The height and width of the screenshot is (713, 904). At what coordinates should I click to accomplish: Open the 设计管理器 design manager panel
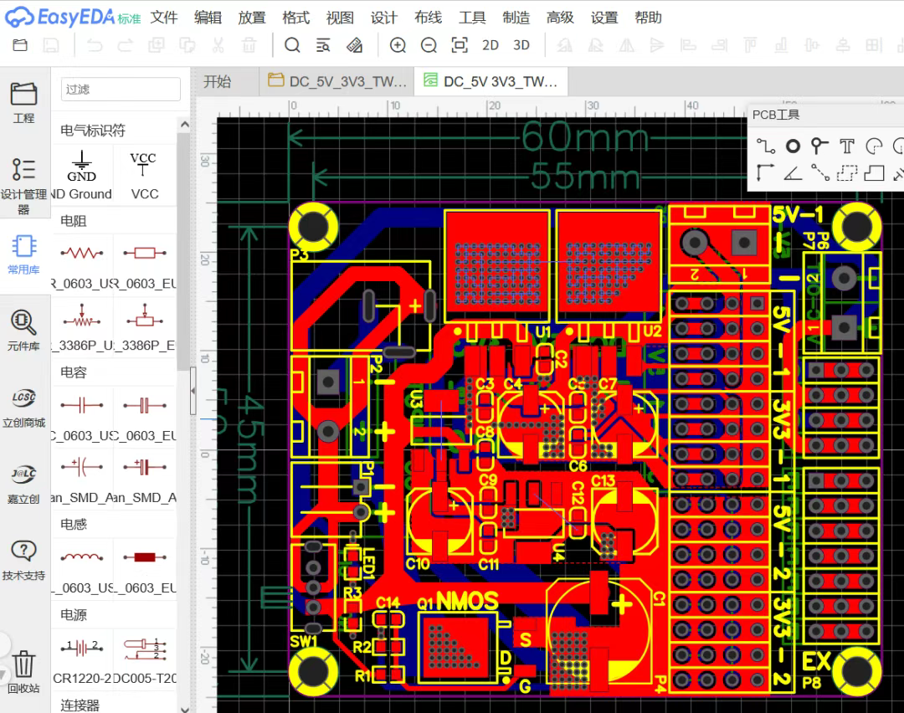(23, 184)
